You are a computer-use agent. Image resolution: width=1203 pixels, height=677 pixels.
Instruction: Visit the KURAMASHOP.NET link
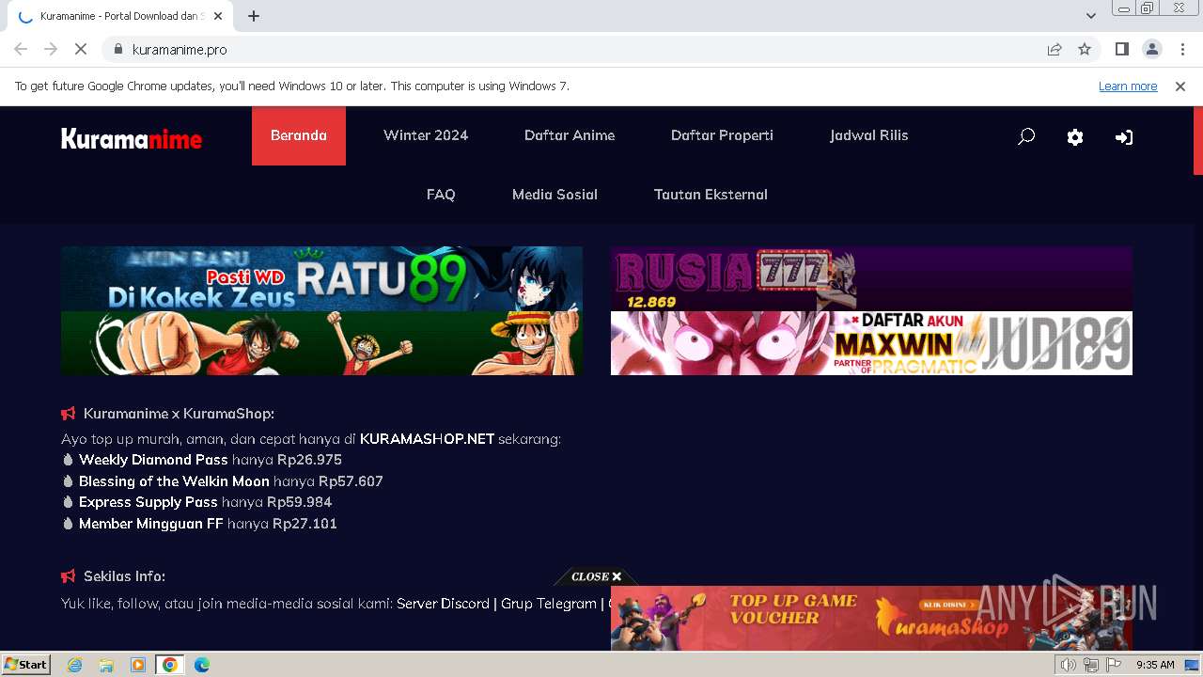[x=427, y=439]
